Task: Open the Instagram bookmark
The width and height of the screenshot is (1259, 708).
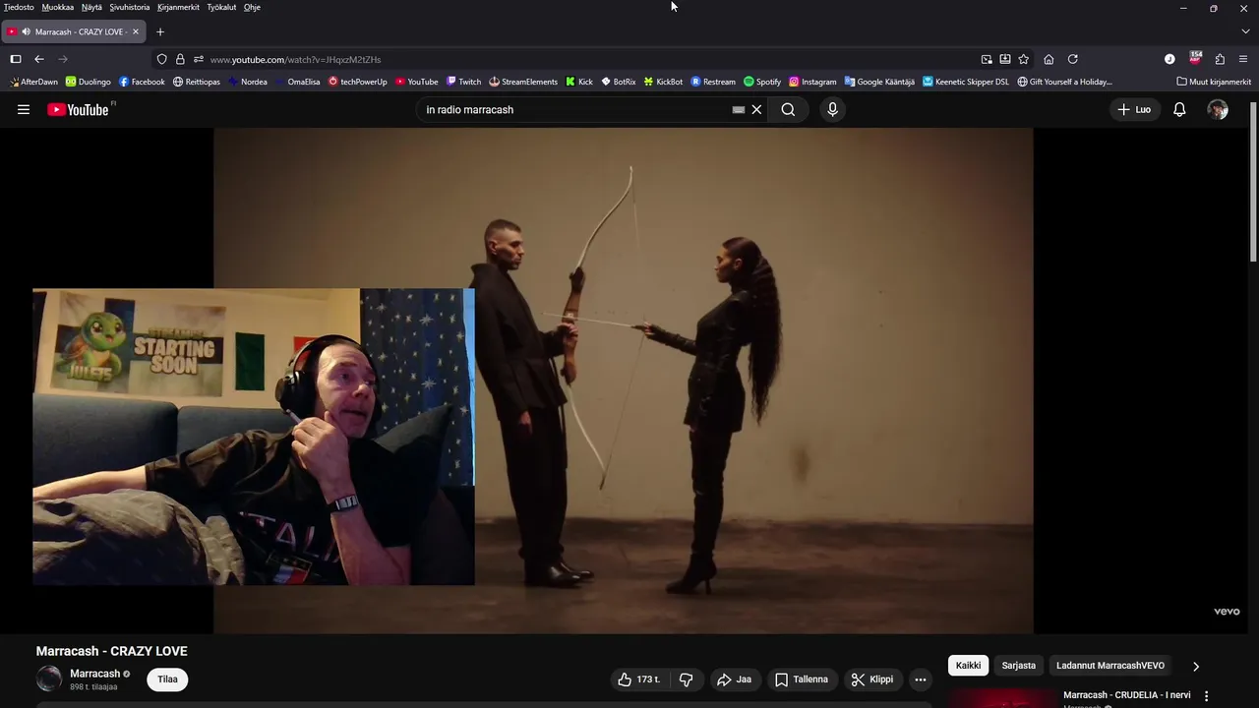Action: coord(812,82)
